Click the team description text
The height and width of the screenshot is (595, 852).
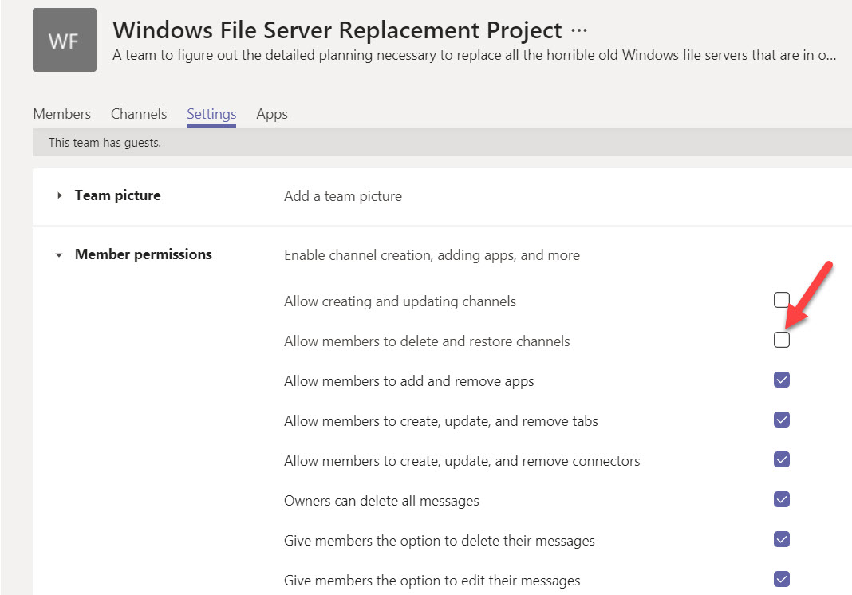[x=474, y=55]
